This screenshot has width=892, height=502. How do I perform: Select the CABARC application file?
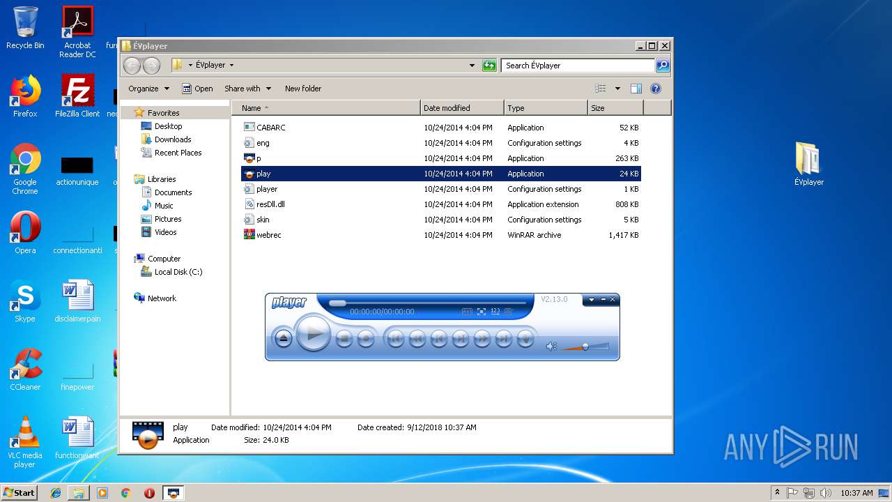(440, 128)
